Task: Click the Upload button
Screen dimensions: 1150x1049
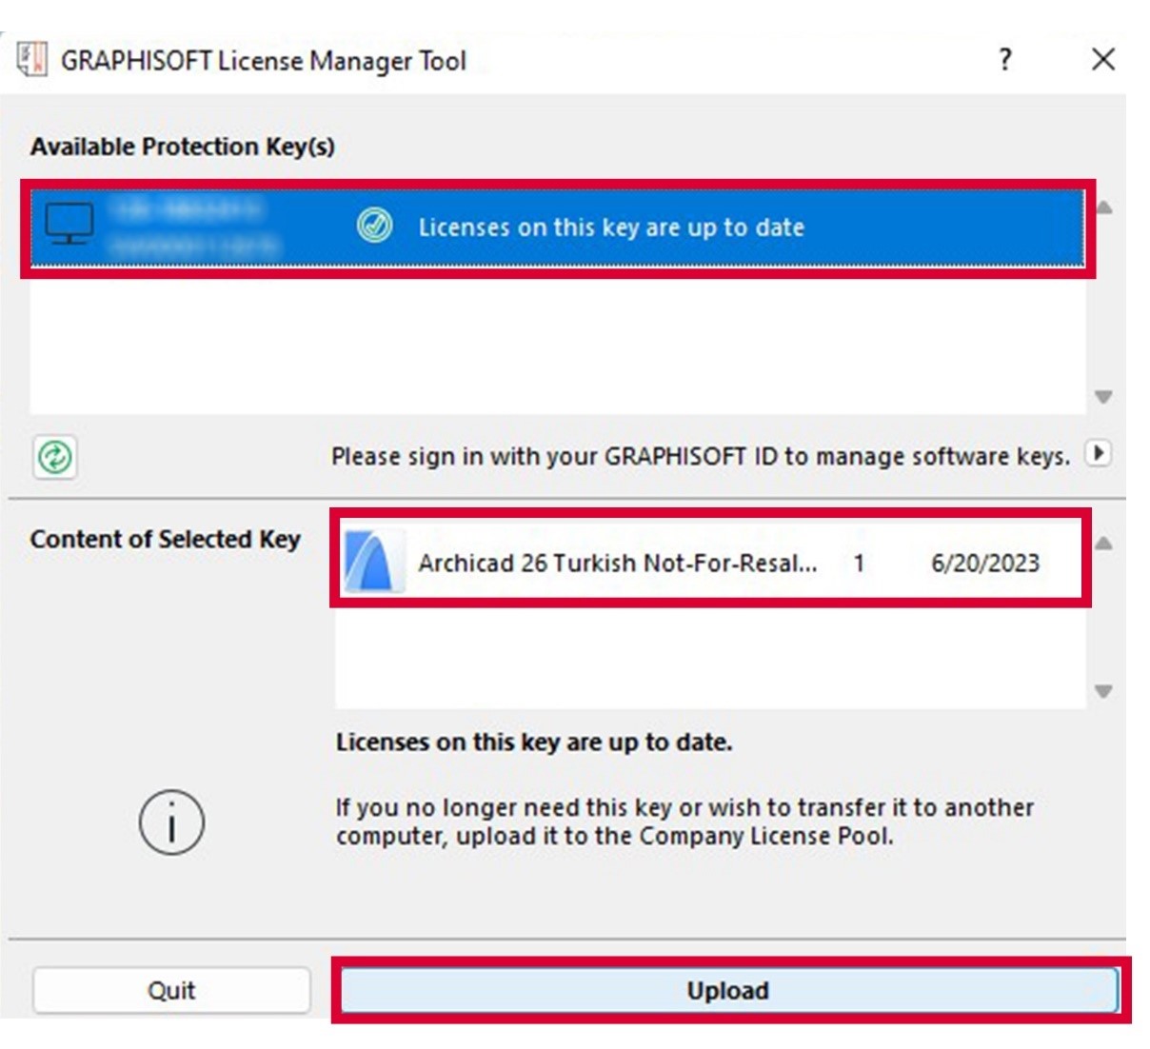Action: 729,990
